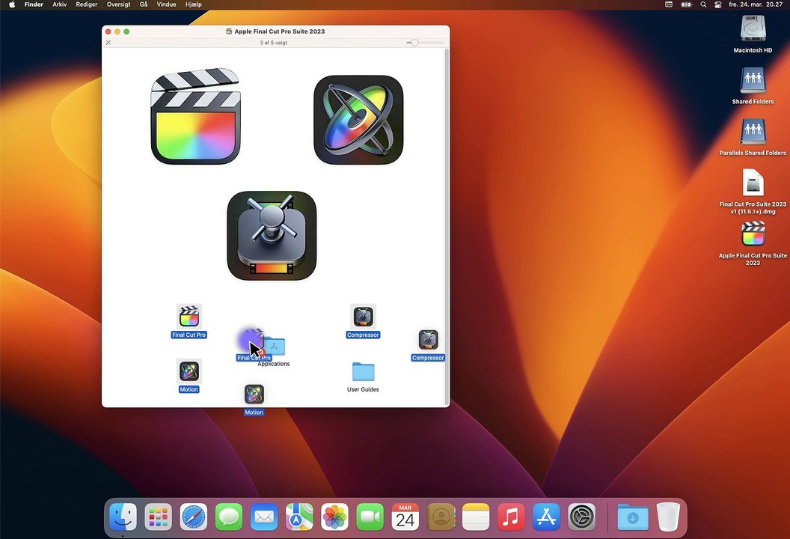Open the Apple menu
This screenshot has width=790, height=539.
(12, 4)
